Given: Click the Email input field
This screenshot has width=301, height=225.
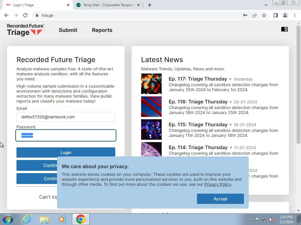Looking at the screenshot, I should tap(66, 117).
